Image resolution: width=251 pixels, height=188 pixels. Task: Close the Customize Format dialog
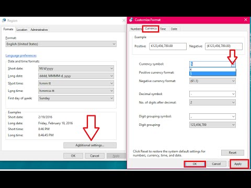pyautogui.click(x=246, y=20)
